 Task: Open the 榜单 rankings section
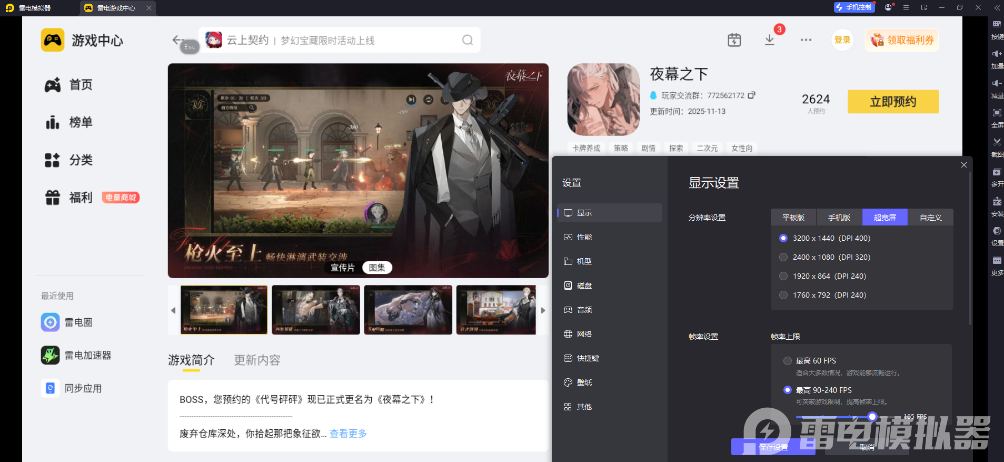[x=68, y=122]
